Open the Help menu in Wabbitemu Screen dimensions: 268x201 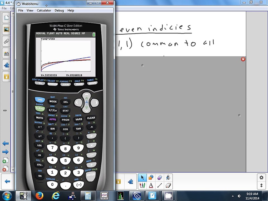coord(71,10)
